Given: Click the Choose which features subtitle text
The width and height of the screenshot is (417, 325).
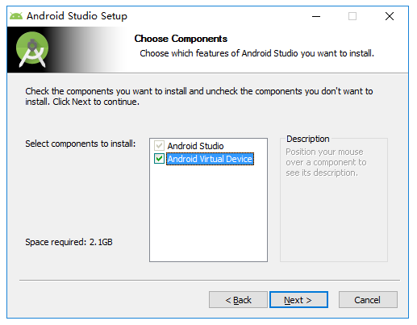Looking at the screenshot, I should 256,53.
